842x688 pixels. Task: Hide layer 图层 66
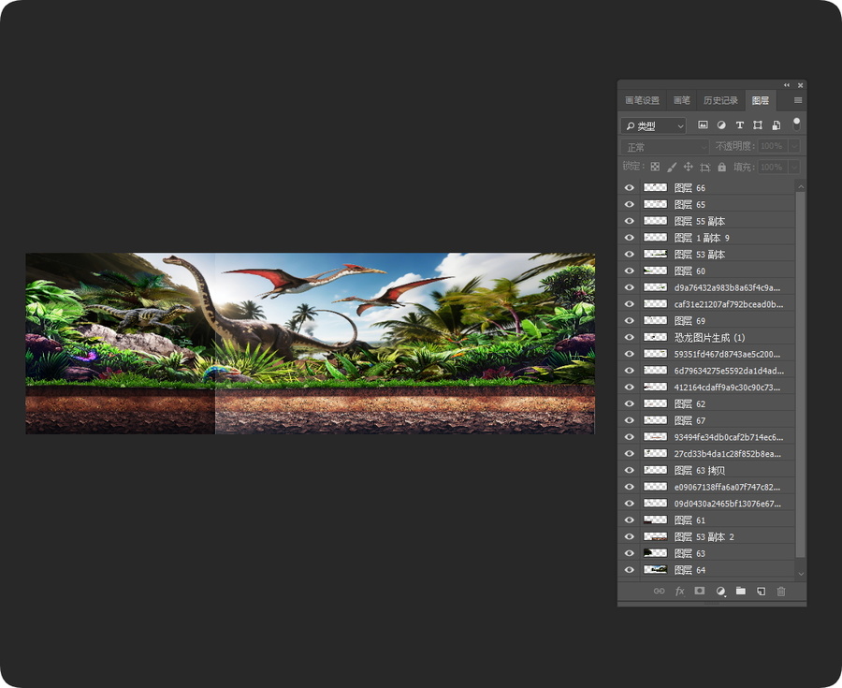tap(630, 187)
